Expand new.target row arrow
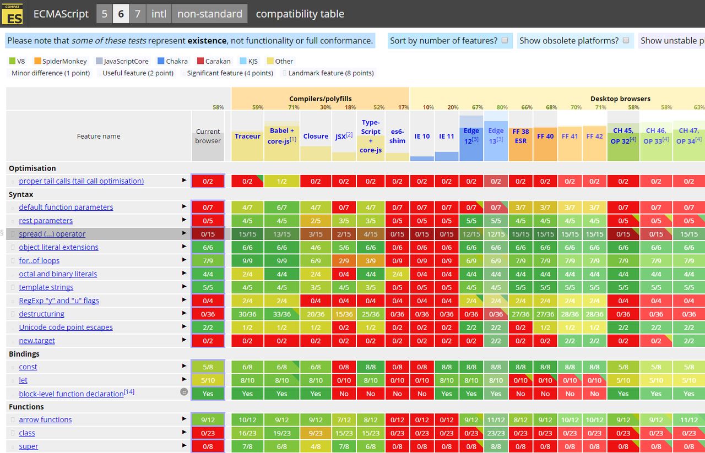 pos(185,340)
